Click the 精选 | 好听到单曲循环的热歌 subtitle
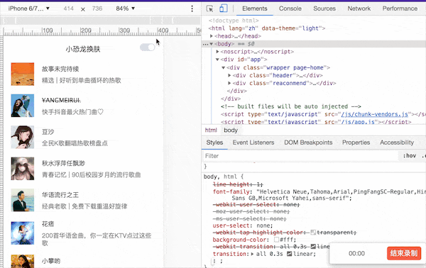 click(x=81, y=80)
